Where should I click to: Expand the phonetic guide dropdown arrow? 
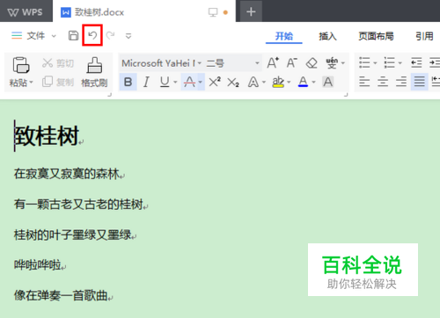pos(343,63)
